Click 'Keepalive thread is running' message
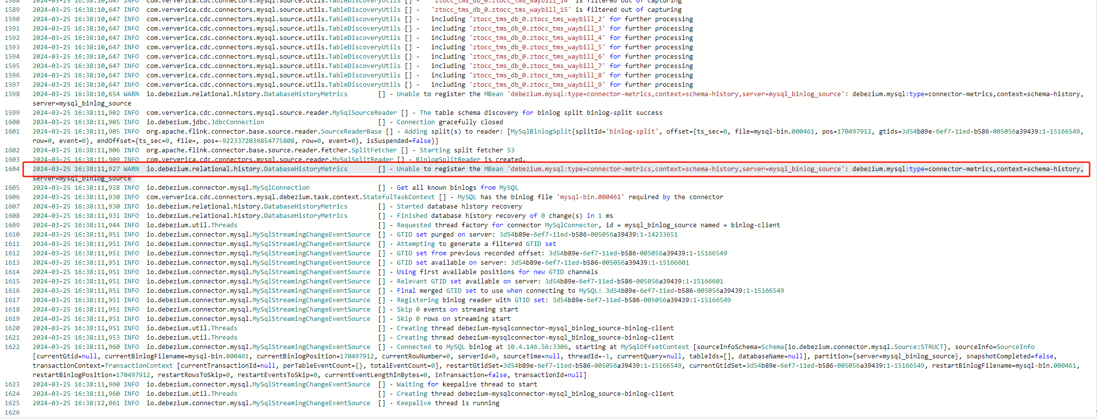 (448, 403)
